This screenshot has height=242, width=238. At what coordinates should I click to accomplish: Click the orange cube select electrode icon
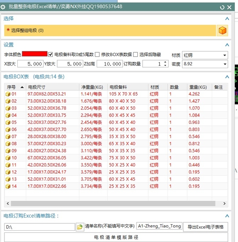[222, 30]
